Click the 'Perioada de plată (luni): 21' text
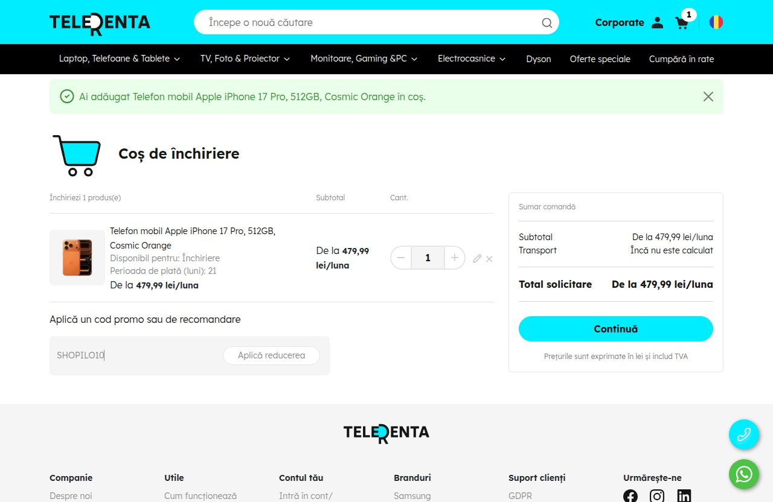The width and height of the screenshot is (773, 502). click(163, 271)
